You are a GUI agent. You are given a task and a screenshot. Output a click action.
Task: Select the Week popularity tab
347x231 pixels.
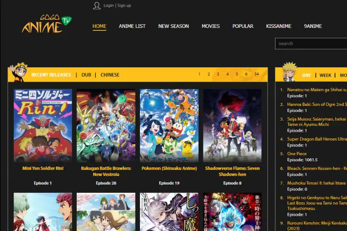tap(325, 75)
